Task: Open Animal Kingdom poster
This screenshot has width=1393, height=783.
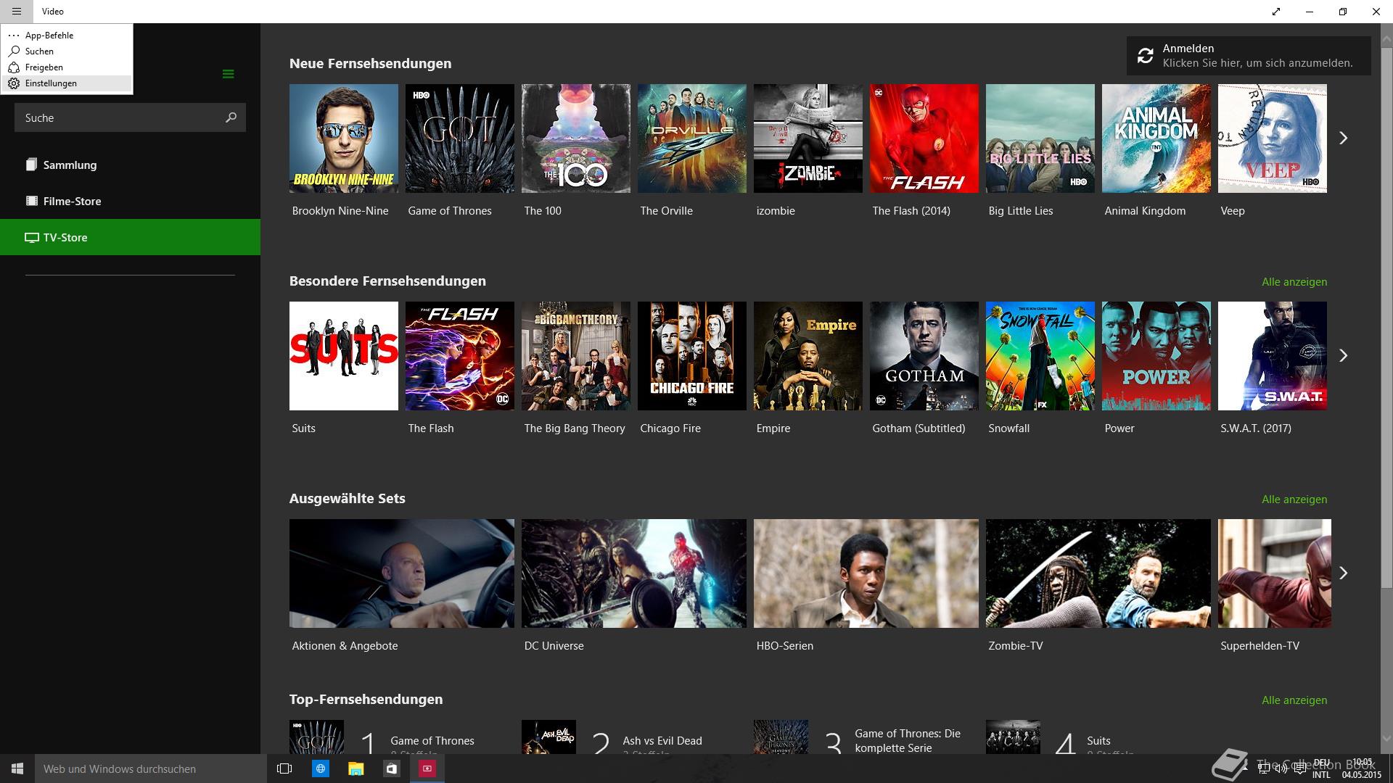Action: click(1156, 138)
